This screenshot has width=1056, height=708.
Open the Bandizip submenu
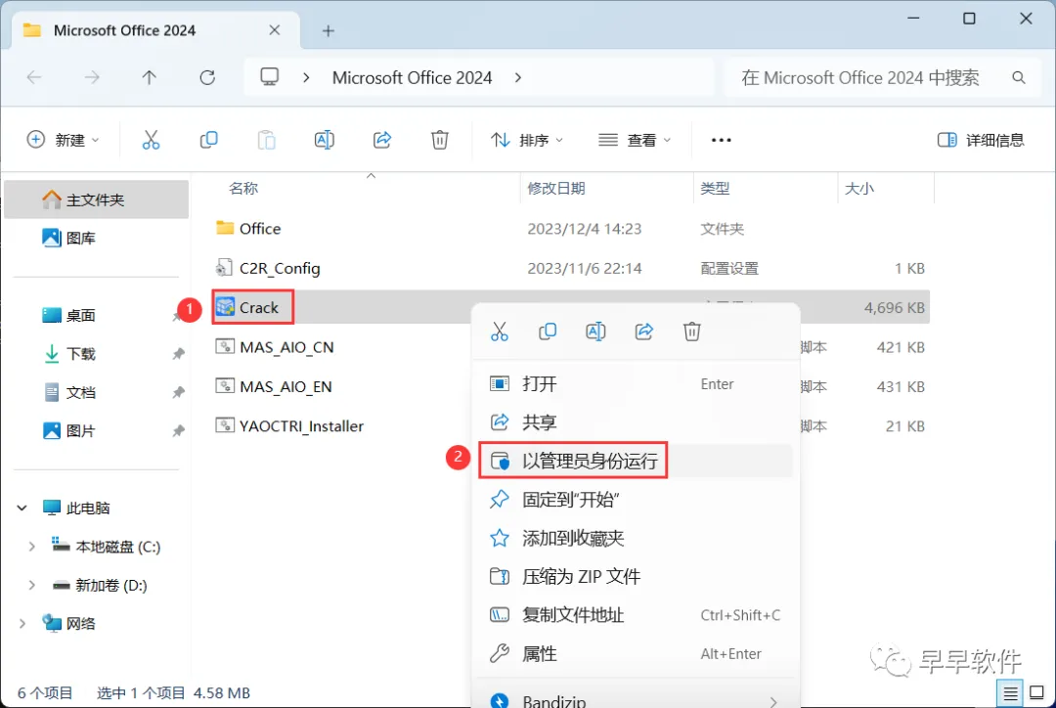(636, 700)
